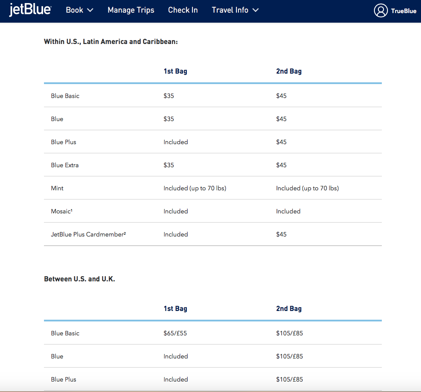421x392 pixels.
Task: Select the 'Within U.S., Latin America and Caribbean:' heading
Action: coord(111,42)
